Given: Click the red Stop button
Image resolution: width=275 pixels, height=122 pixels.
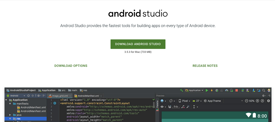Looking at the screenshot, I should (x=237, y=90).
